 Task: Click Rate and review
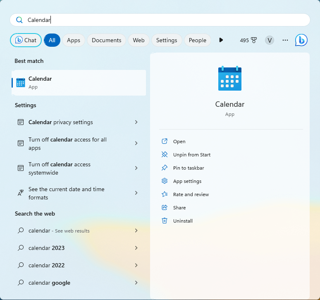pos(191,194)
